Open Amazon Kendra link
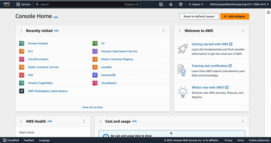This screenshot has width=271, height=143. [x=38, y=43]
